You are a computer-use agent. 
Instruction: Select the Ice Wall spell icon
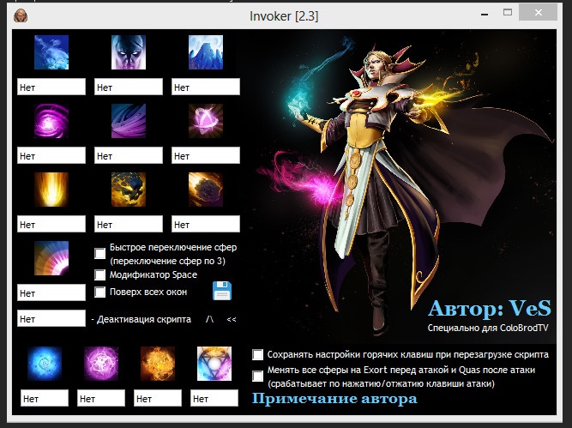[x=206, y=52]
